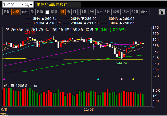Click the 高 261.75 high price
Screen dimensions: 167x116
click(34, 30)
